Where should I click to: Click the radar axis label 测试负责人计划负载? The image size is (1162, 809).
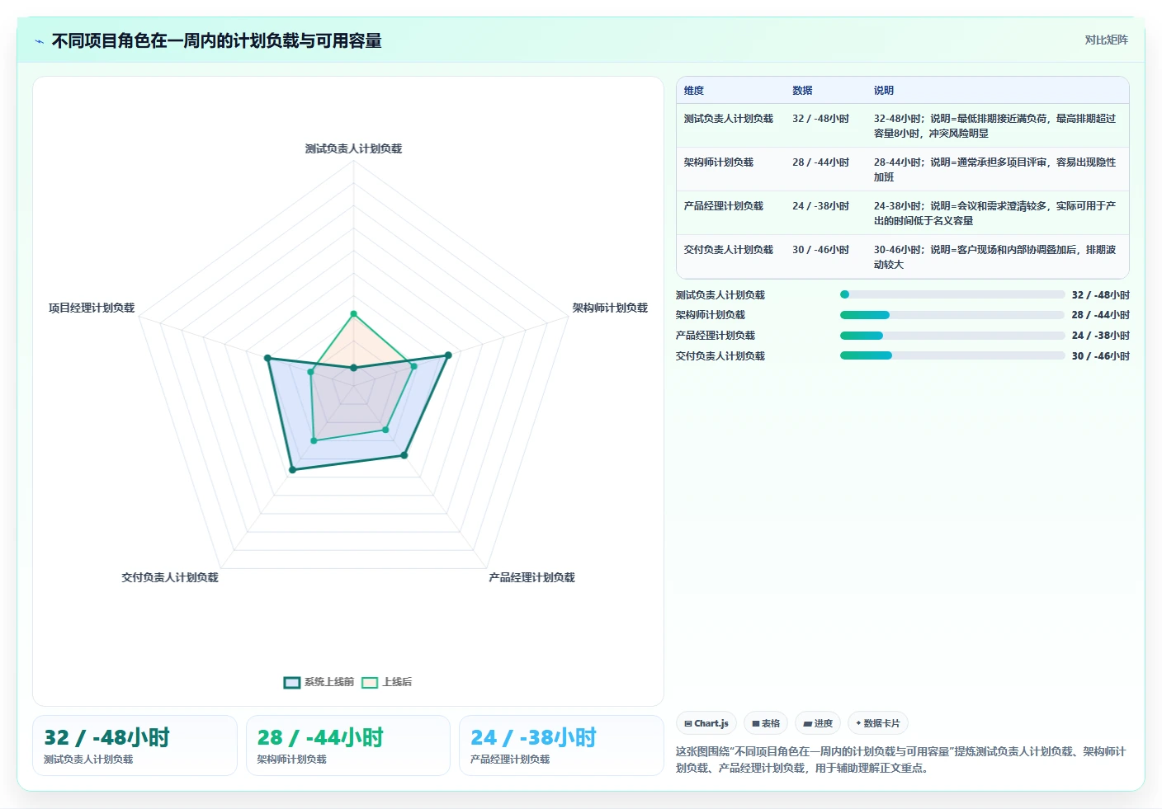click(353, 149)
